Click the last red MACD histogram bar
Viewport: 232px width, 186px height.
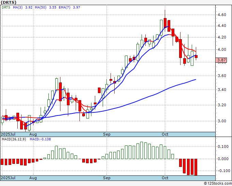(x=196, y=167)
